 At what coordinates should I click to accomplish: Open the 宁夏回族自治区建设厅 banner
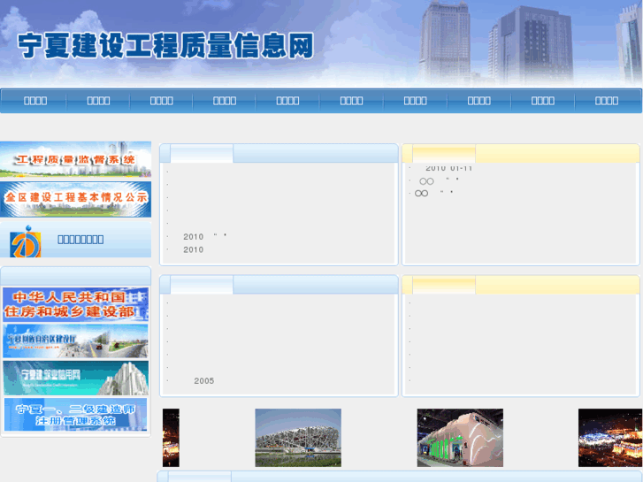point(75,340)
